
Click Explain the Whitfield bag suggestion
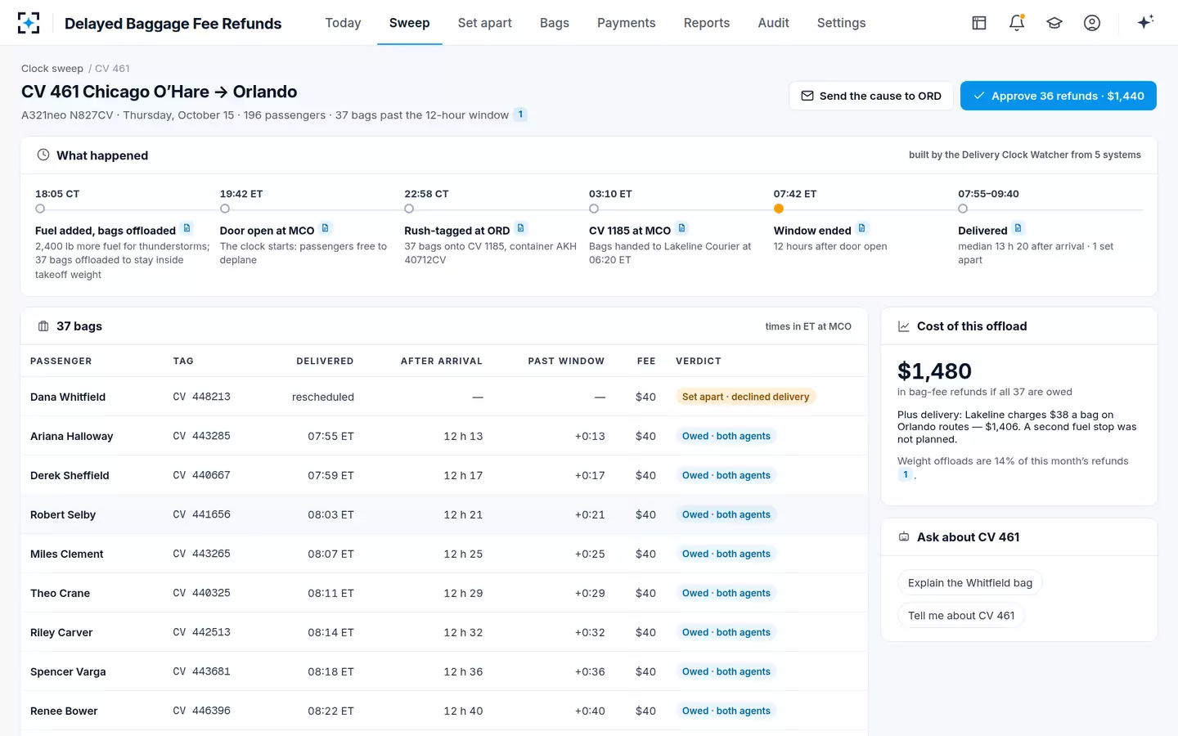pos(969,583)
